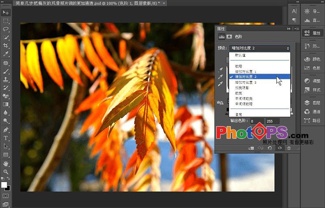Expand the narrow panel column double arrows

pyautogui.click(x=298, y=2)
